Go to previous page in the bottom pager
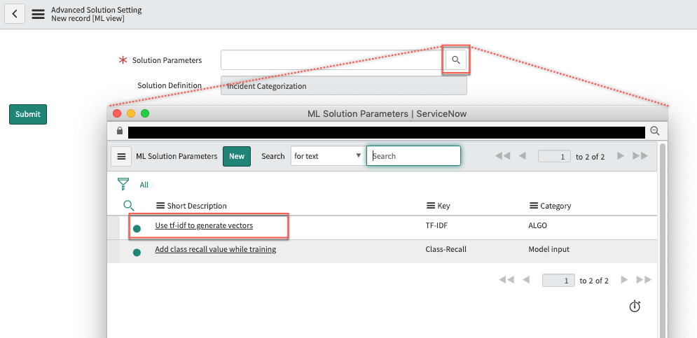The height and width of the screenshot is (338, 697). pyautogui.click(x=526, y=280)
